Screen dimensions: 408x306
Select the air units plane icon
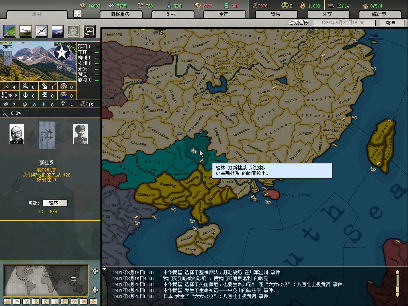coord(41,31)
